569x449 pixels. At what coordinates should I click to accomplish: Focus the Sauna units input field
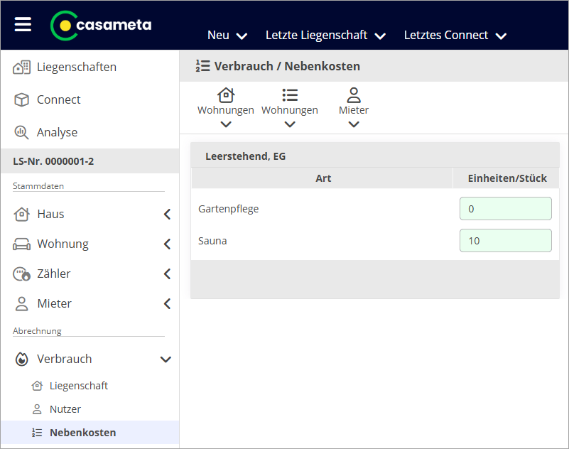click(506, 241)
